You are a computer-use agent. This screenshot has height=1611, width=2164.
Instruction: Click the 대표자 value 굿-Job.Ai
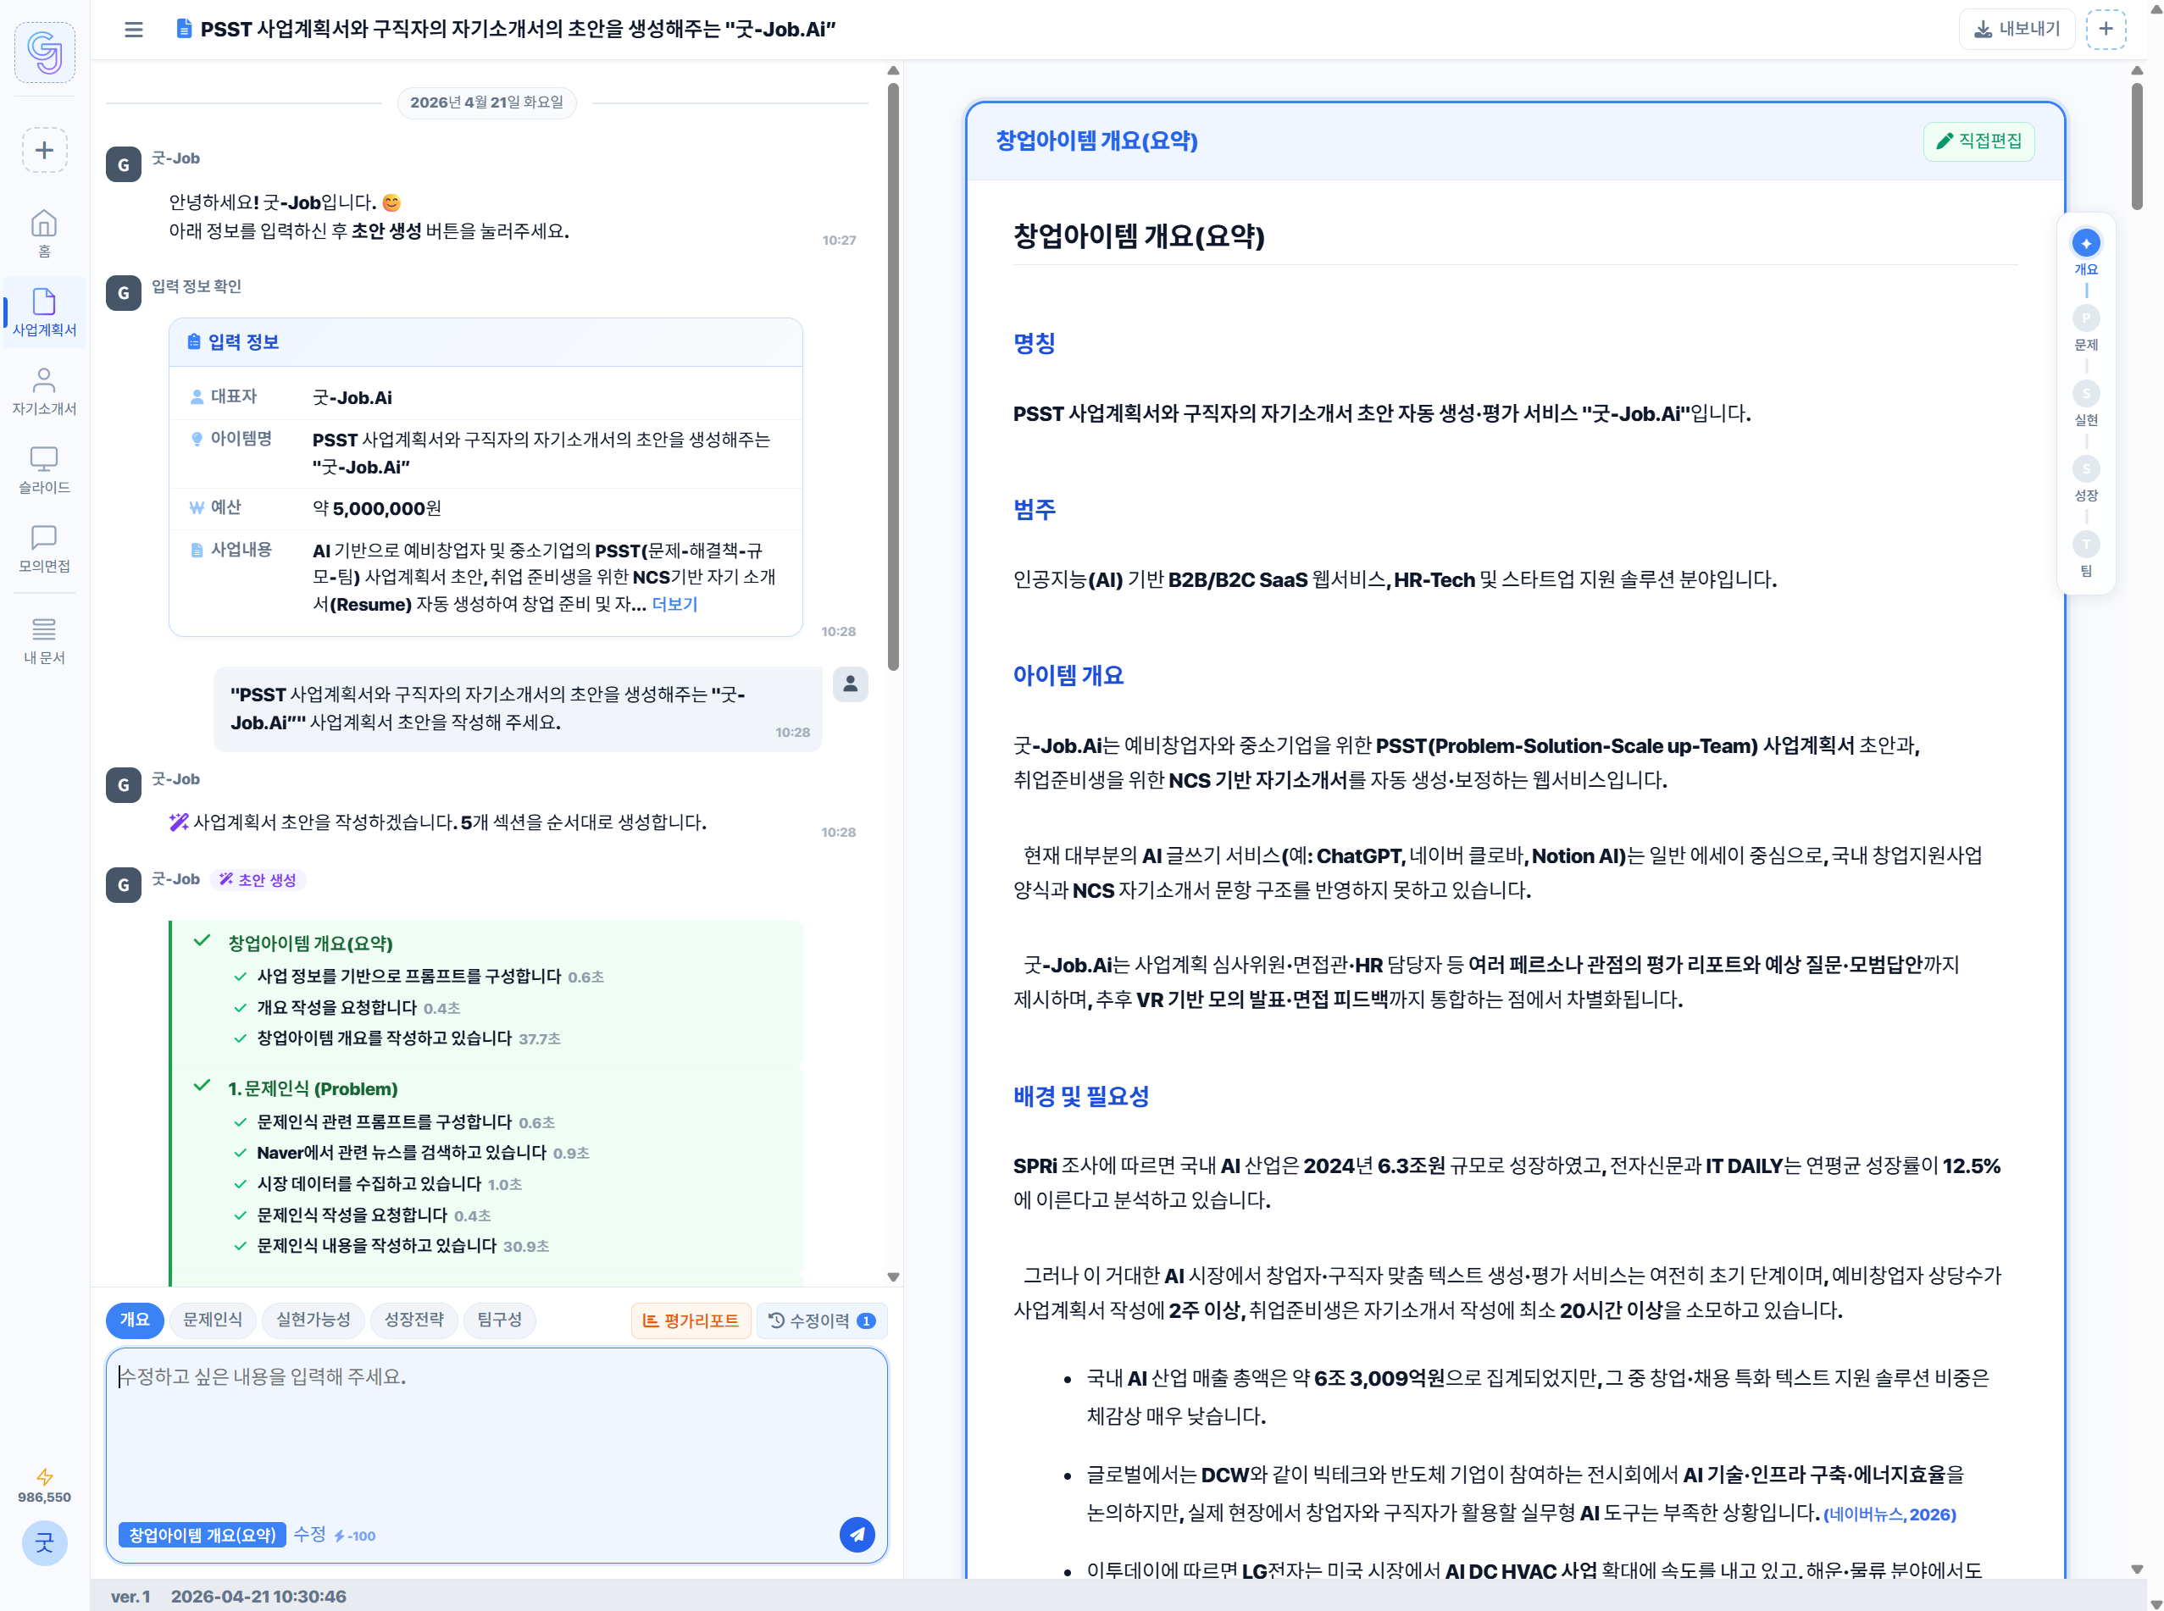click(x=352, y=397)
